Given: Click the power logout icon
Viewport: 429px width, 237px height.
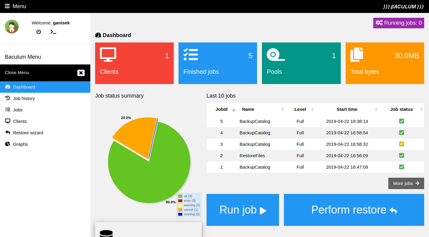Looking at the screenshot, I should [x=39, y=32].
